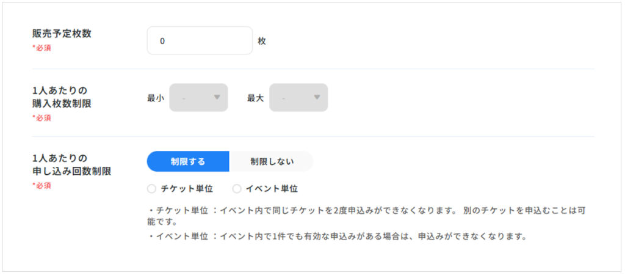Click the 1人あたりの購入枚数制限 label
The height and width of the screenshot is (275, 625).
click(x=62, y=97)
